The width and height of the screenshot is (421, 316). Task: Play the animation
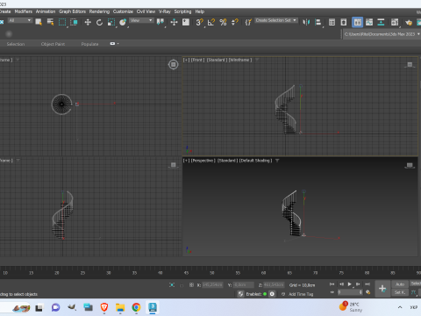click(350, 284)
